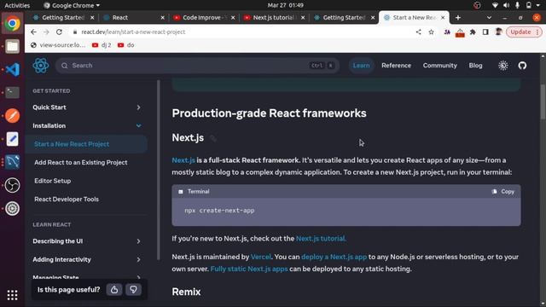
Task: Open Files app in the dock
Action: [x=12, y=46]
